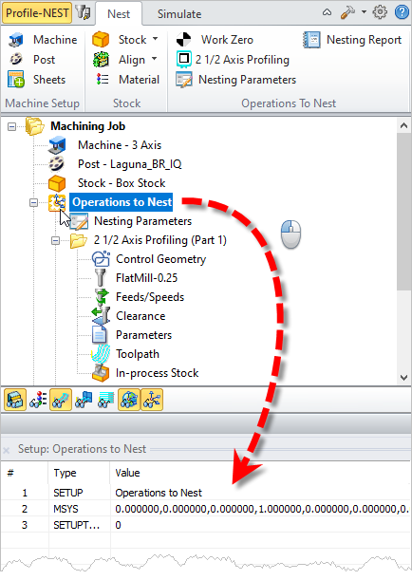Select the SETUPT... row with value 0

pos(206,525)
